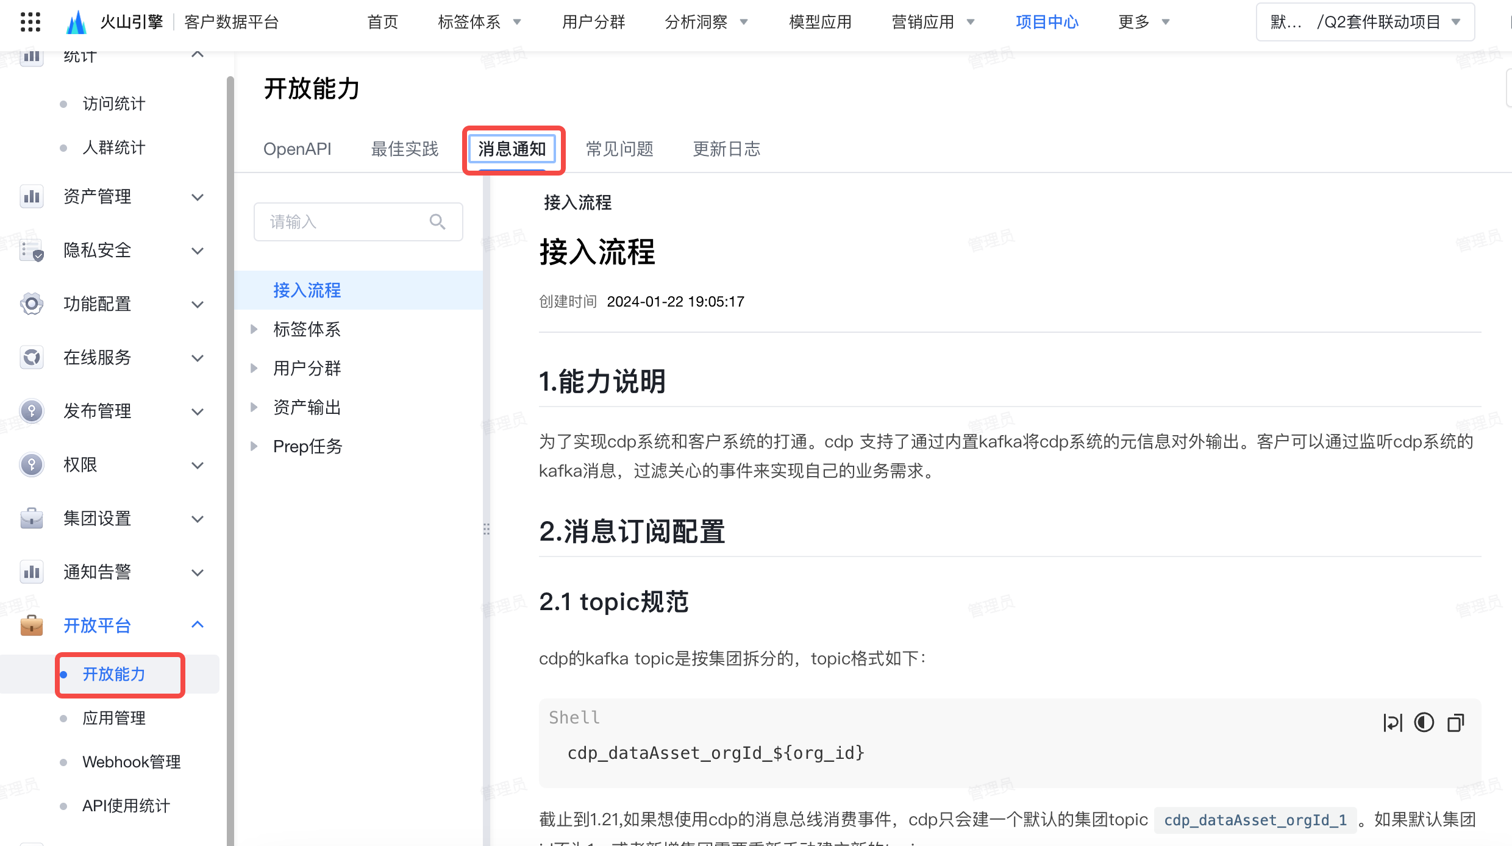
Task: Click inline code cdp_dataAsset_orgId_1
Action: (x=1255, y=820)
